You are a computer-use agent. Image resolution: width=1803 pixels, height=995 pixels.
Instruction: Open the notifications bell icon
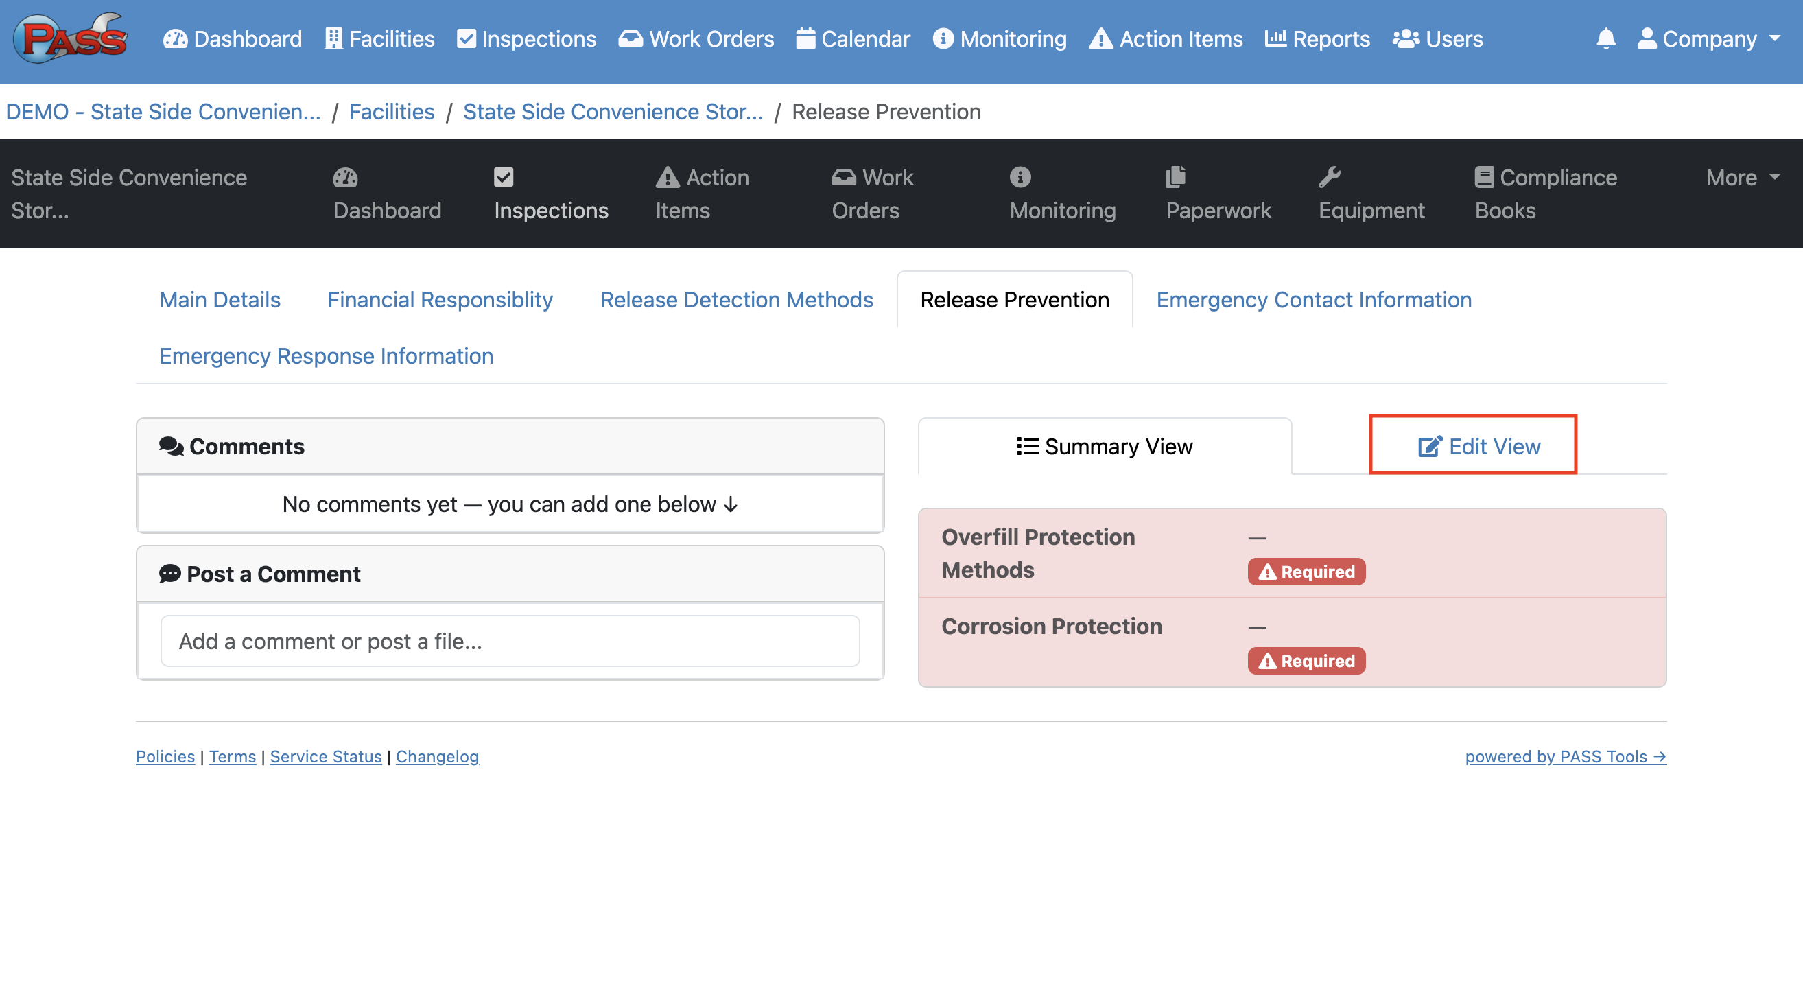click(x=1605, y=38)
